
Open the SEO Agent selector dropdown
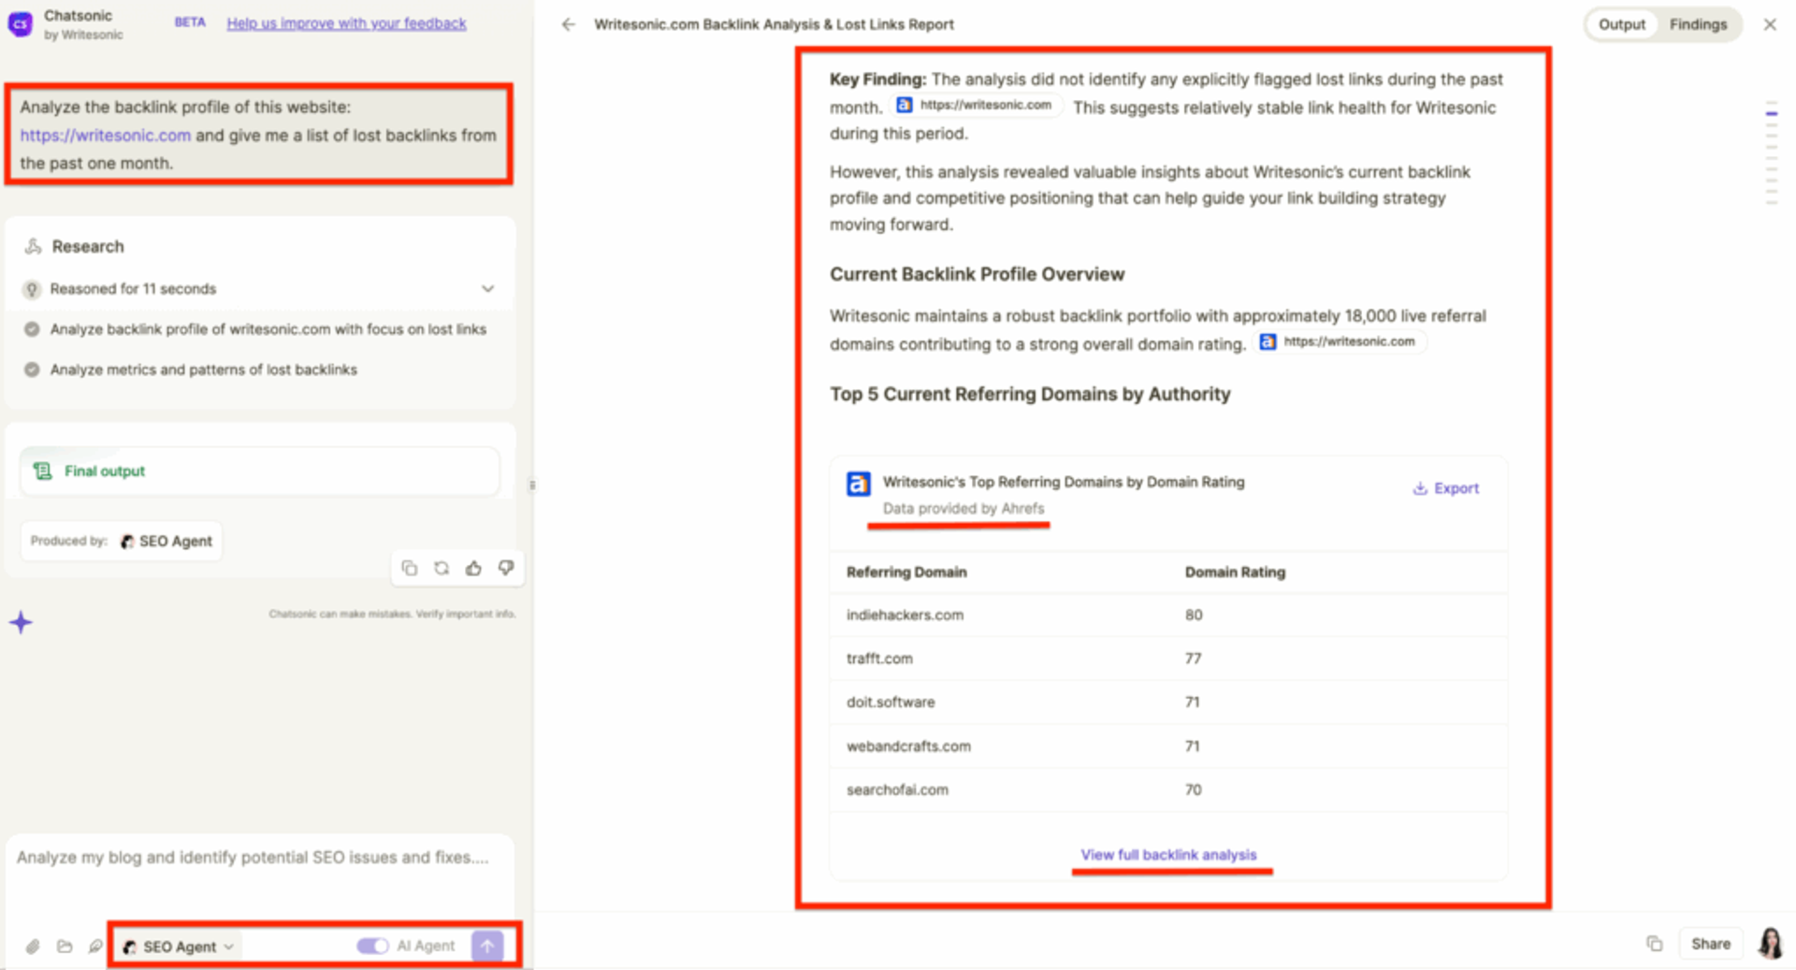(178, 947)
